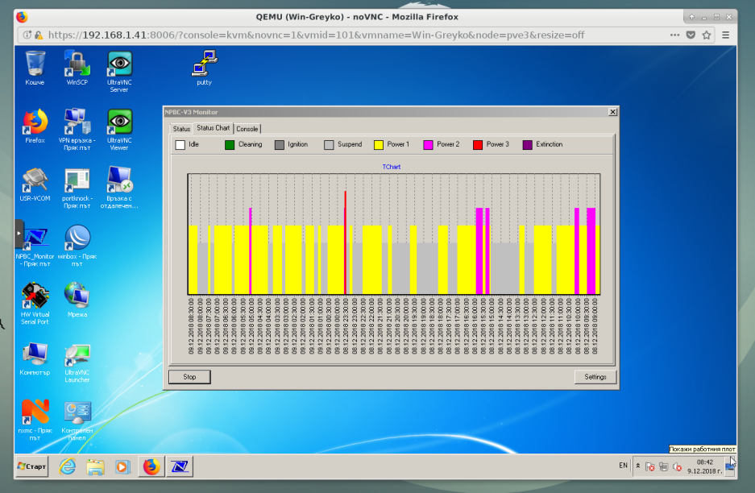Image resolution: width=755 pixels, height=493 pixels.
Task: Open HW Virtual Serial Port icon
Action: pos(35,296)
